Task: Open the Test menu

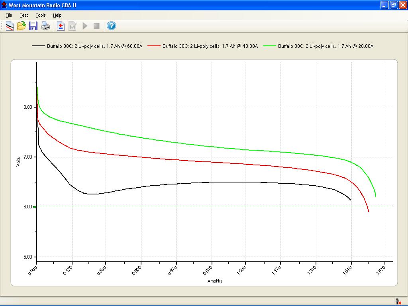Action: pos(24,15)
